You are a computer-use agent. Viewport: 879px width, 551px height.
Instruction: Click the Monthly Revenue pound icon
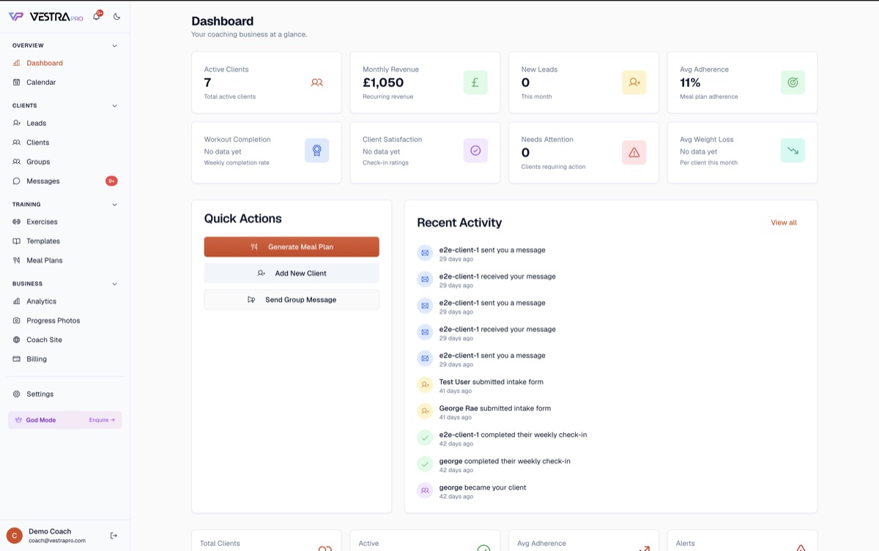[475, 83]
